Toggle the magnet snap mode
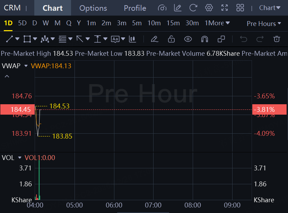Screen dimensions: 288x213 [204, 39]
